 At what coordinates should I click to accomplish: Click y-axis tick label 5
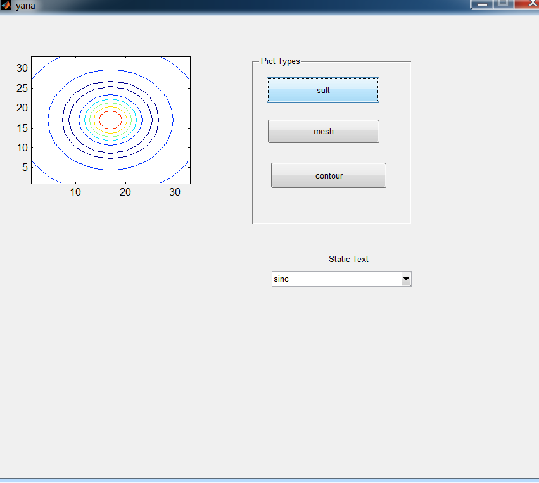pos(25,167)
